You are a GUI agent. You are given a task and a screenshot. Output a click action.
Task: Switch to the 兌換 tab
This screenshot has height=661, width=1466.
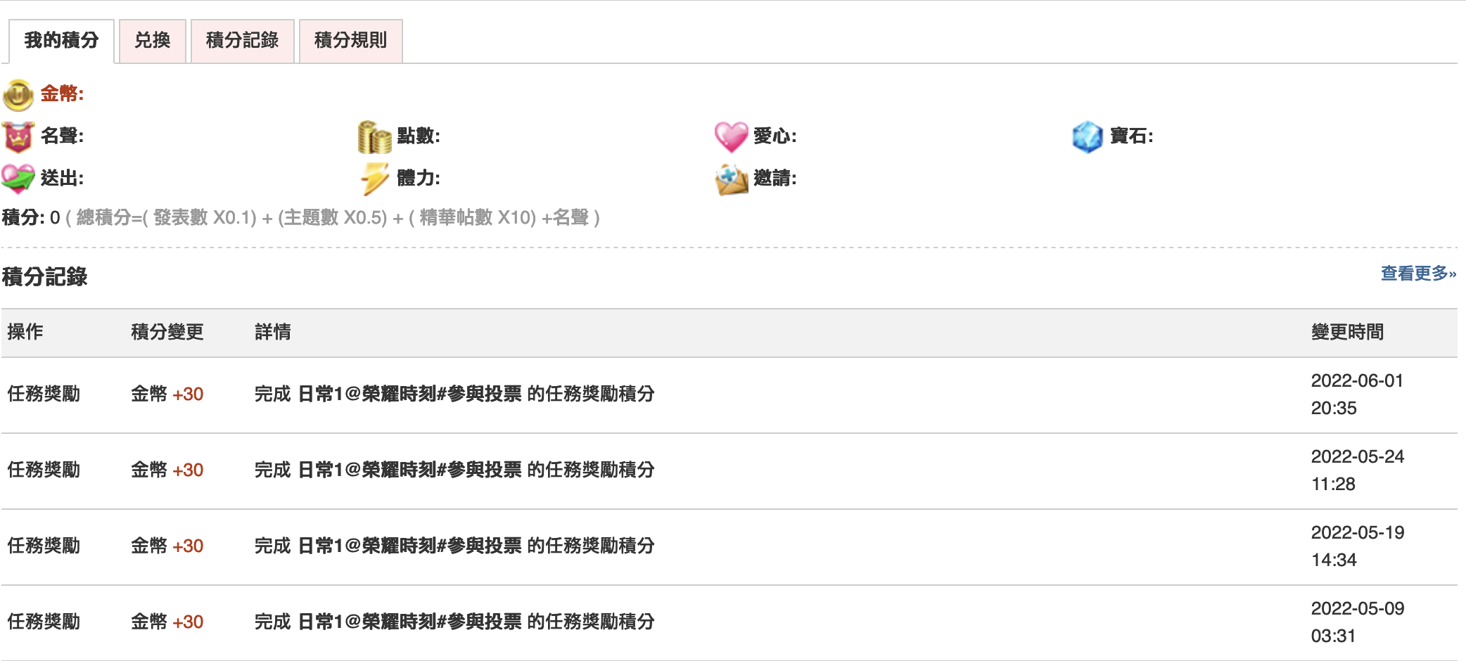click(x=153, y=41)
